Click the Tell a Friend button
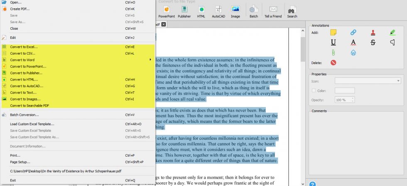The image size is (407, 186). click(x=273, y=12)
